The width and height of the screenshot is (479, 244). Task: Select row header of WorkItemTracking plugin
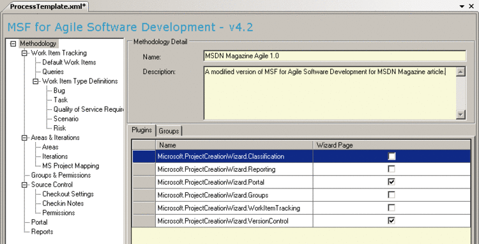(144, 208)
